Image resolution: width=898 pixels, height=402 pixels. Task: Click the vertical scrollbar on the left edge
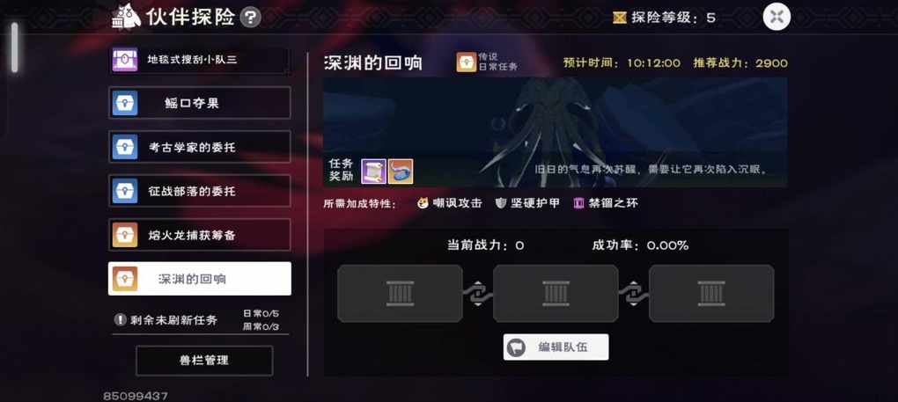coord(14,48)
